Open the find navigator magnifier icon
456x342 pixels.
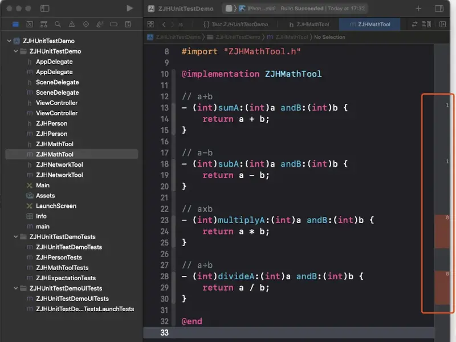(x=58, y=24)
